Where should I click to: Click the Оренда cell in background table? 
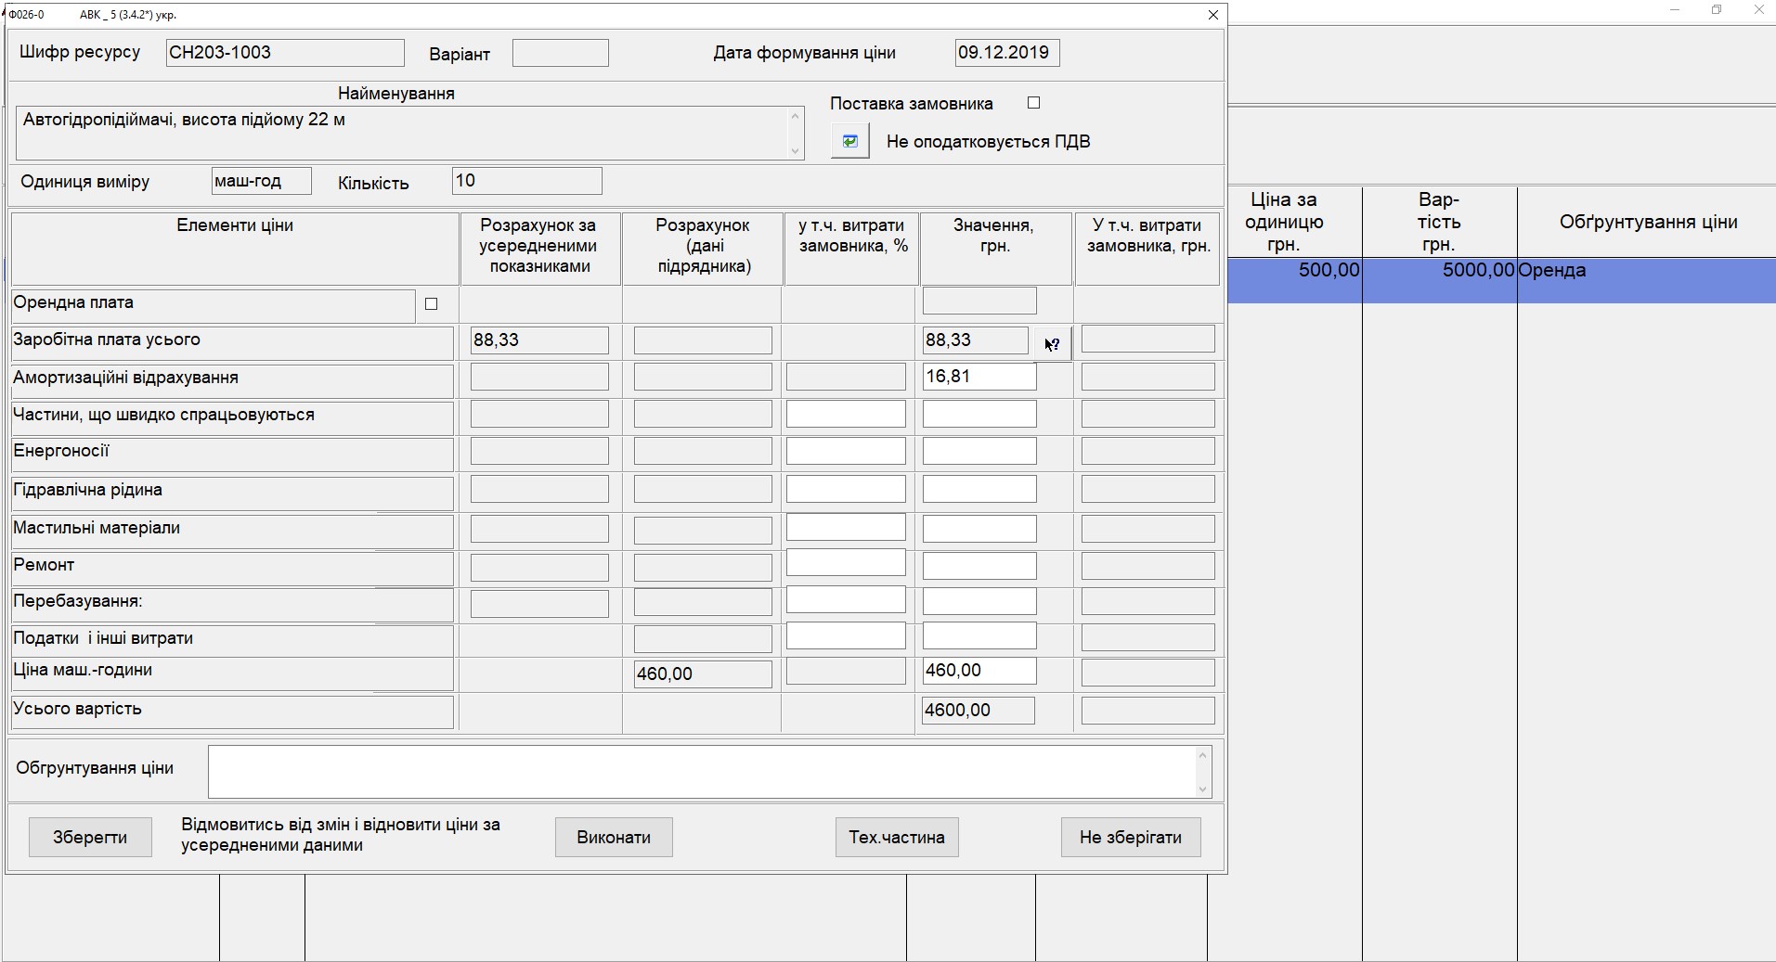pos(1647,280)
